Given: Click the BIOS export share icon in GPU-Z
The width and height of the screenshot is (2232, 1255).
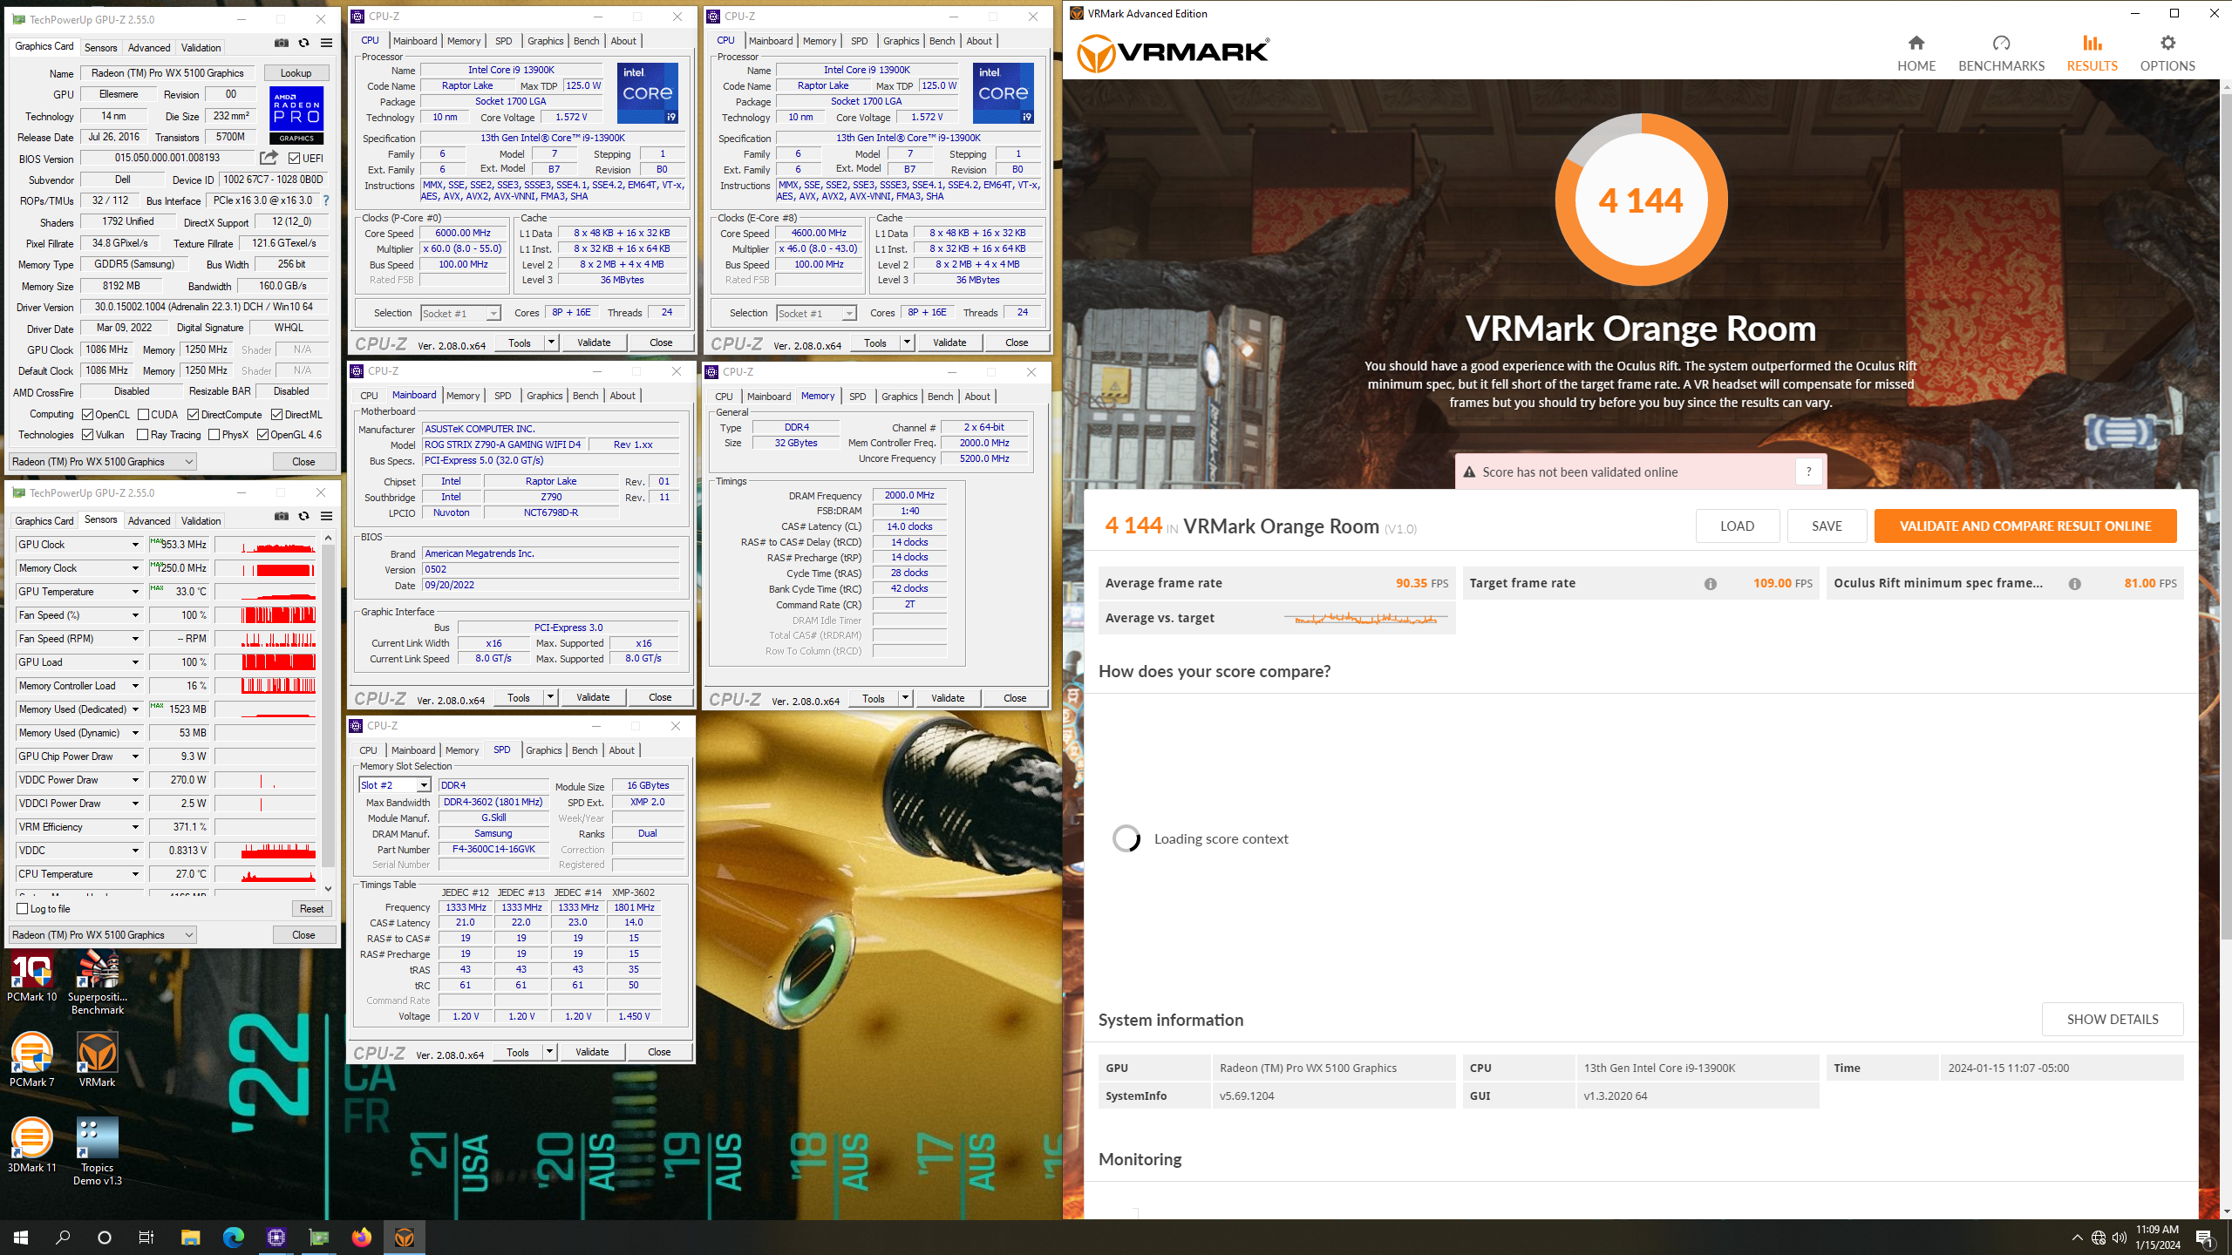Looking at the screenshot, I should click(269, 158).
